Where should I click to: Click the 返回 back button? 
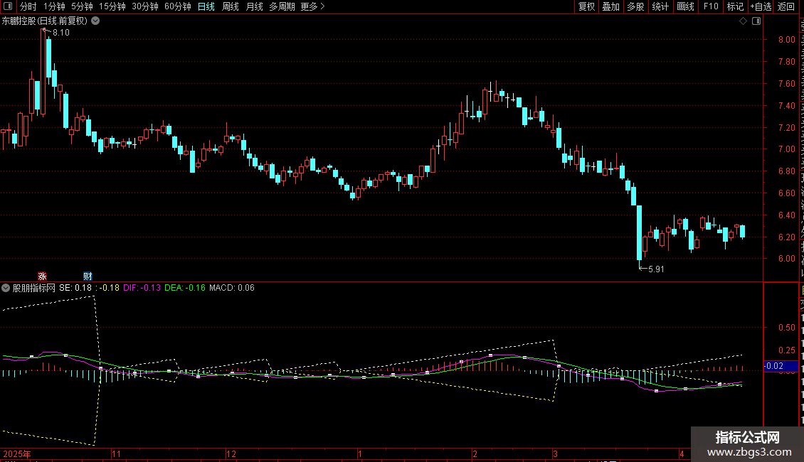tap(786, 6)
